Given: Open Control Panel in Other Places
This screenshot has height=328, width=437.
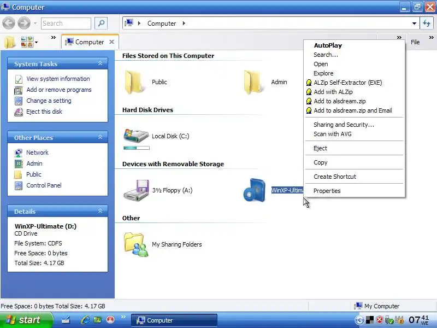Looking at the screenshot, I should (44, 185).
